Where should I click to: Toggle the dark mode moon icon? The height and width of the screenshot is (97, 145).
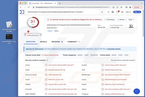click(x=122, y=12)
